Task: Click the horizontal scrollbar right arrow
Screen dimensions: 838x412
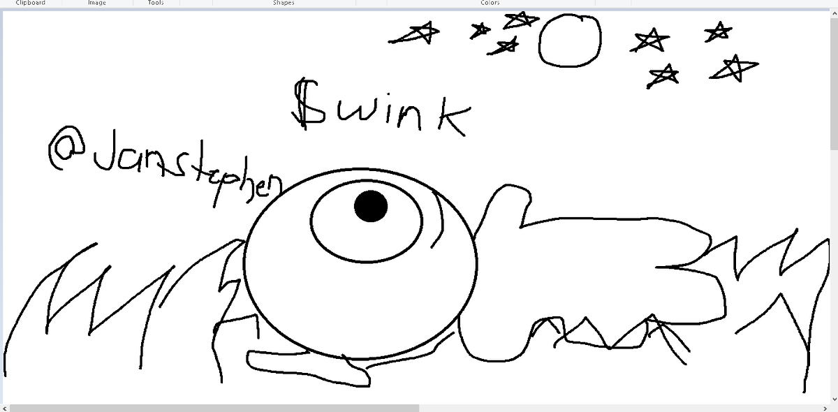Action: point(824,408)
